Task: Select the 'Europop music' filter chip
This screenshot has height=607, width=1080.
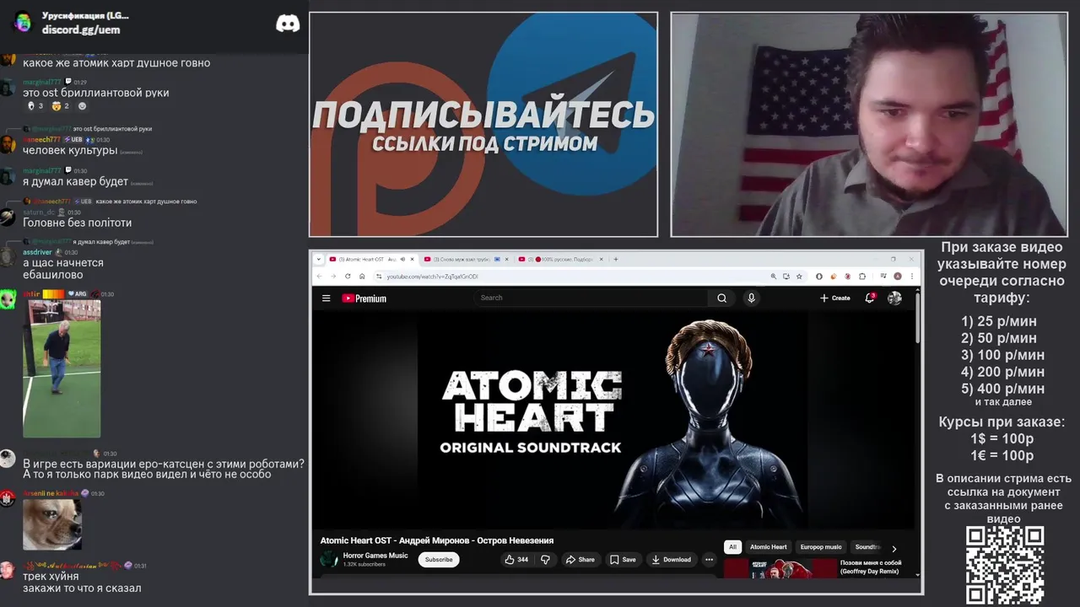Action: tap(821, 547)
